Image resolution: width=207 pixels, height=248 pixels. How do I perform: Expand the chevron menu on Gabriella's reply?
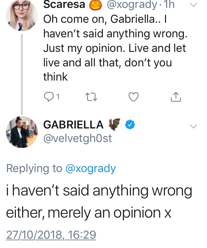point(193,126)
